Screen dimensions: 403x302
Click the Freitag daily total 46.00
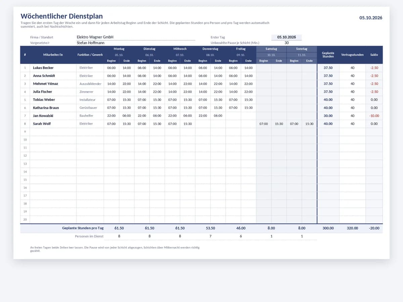(241, 228)
